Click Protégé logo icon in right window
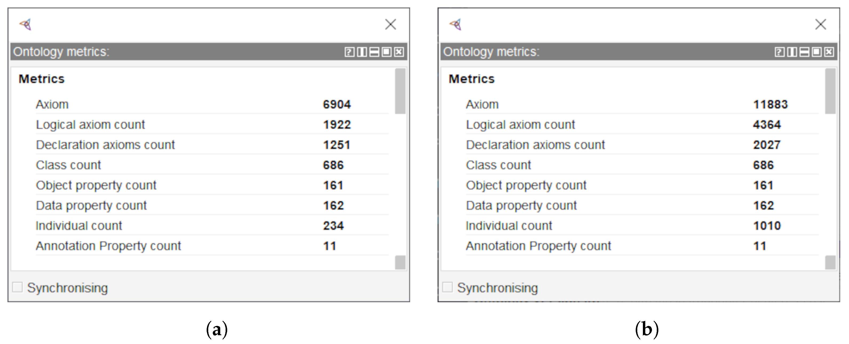849x344 pixels. point(456,24)
